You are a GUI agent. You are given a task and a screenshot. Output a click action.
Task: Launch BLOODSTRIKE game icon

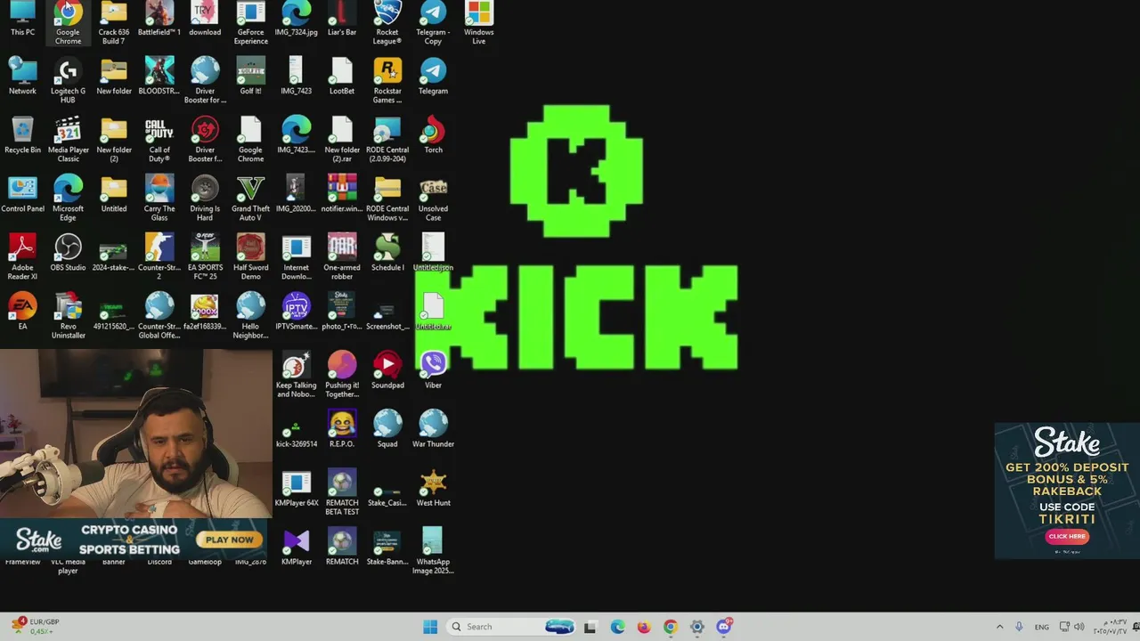(159, 77)
